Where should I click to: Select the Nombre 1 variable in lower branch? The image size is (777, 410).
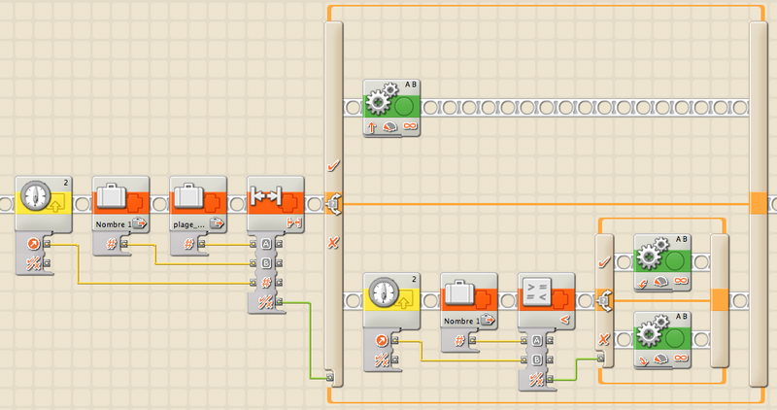pos(469,299)
